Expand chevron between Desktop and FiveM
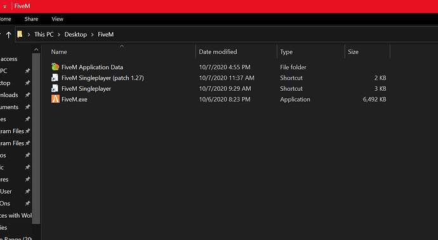This screenshot has width=438, height=240. point(92,35)
